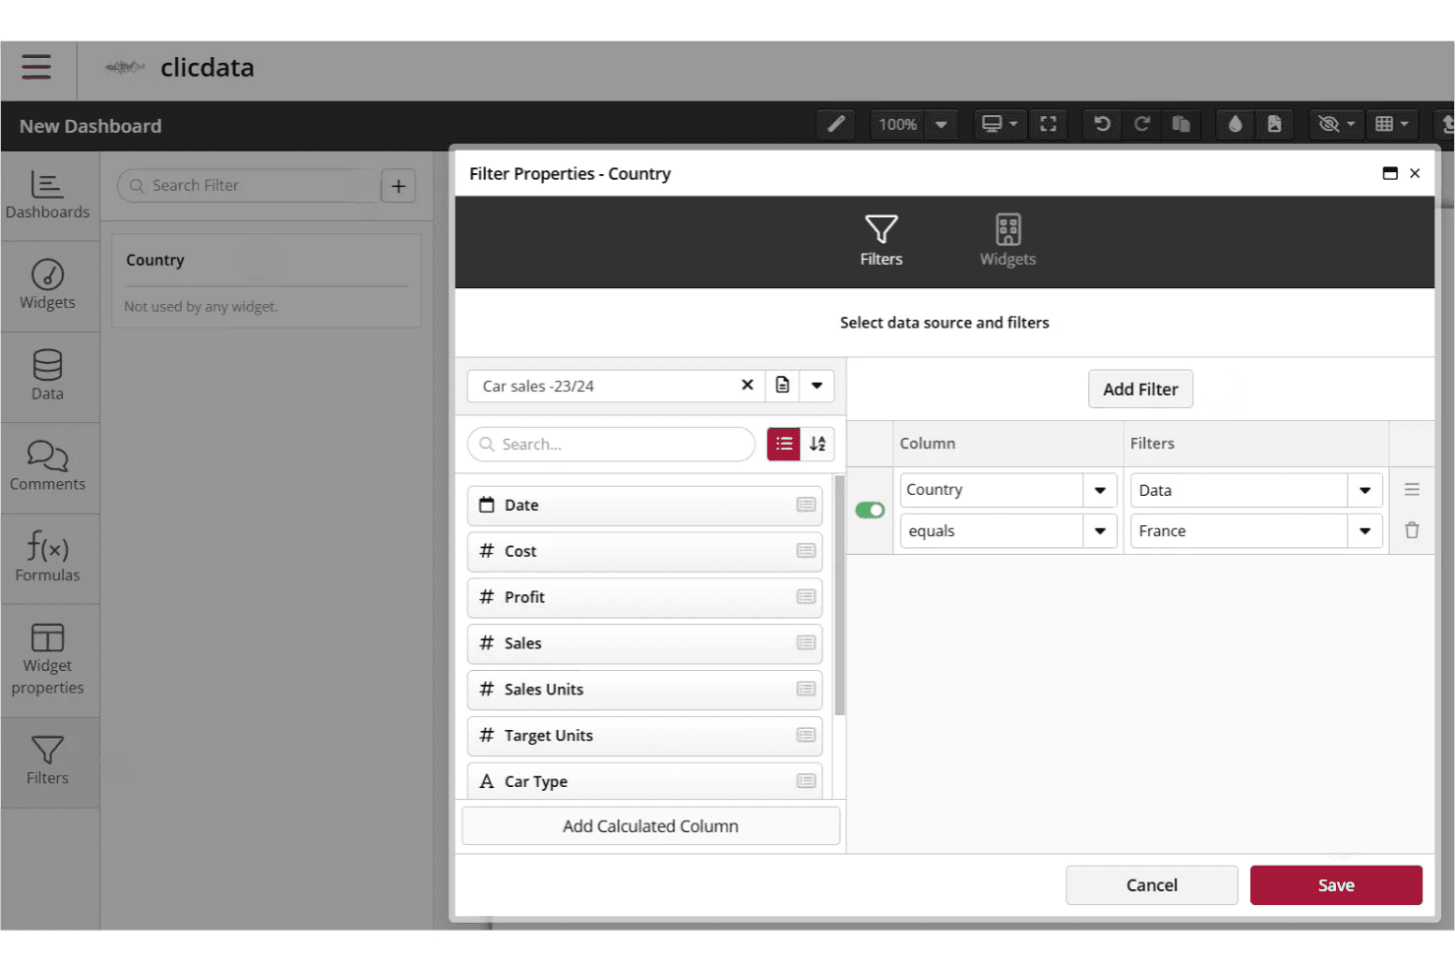
Task: Click the reorder handle on Country filter row
Action: click(1412, 489)
